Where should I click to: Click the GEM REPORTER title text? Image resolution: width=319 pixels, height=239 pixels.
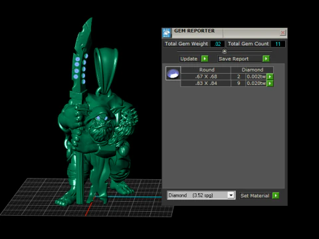click(x=194, y=31)
